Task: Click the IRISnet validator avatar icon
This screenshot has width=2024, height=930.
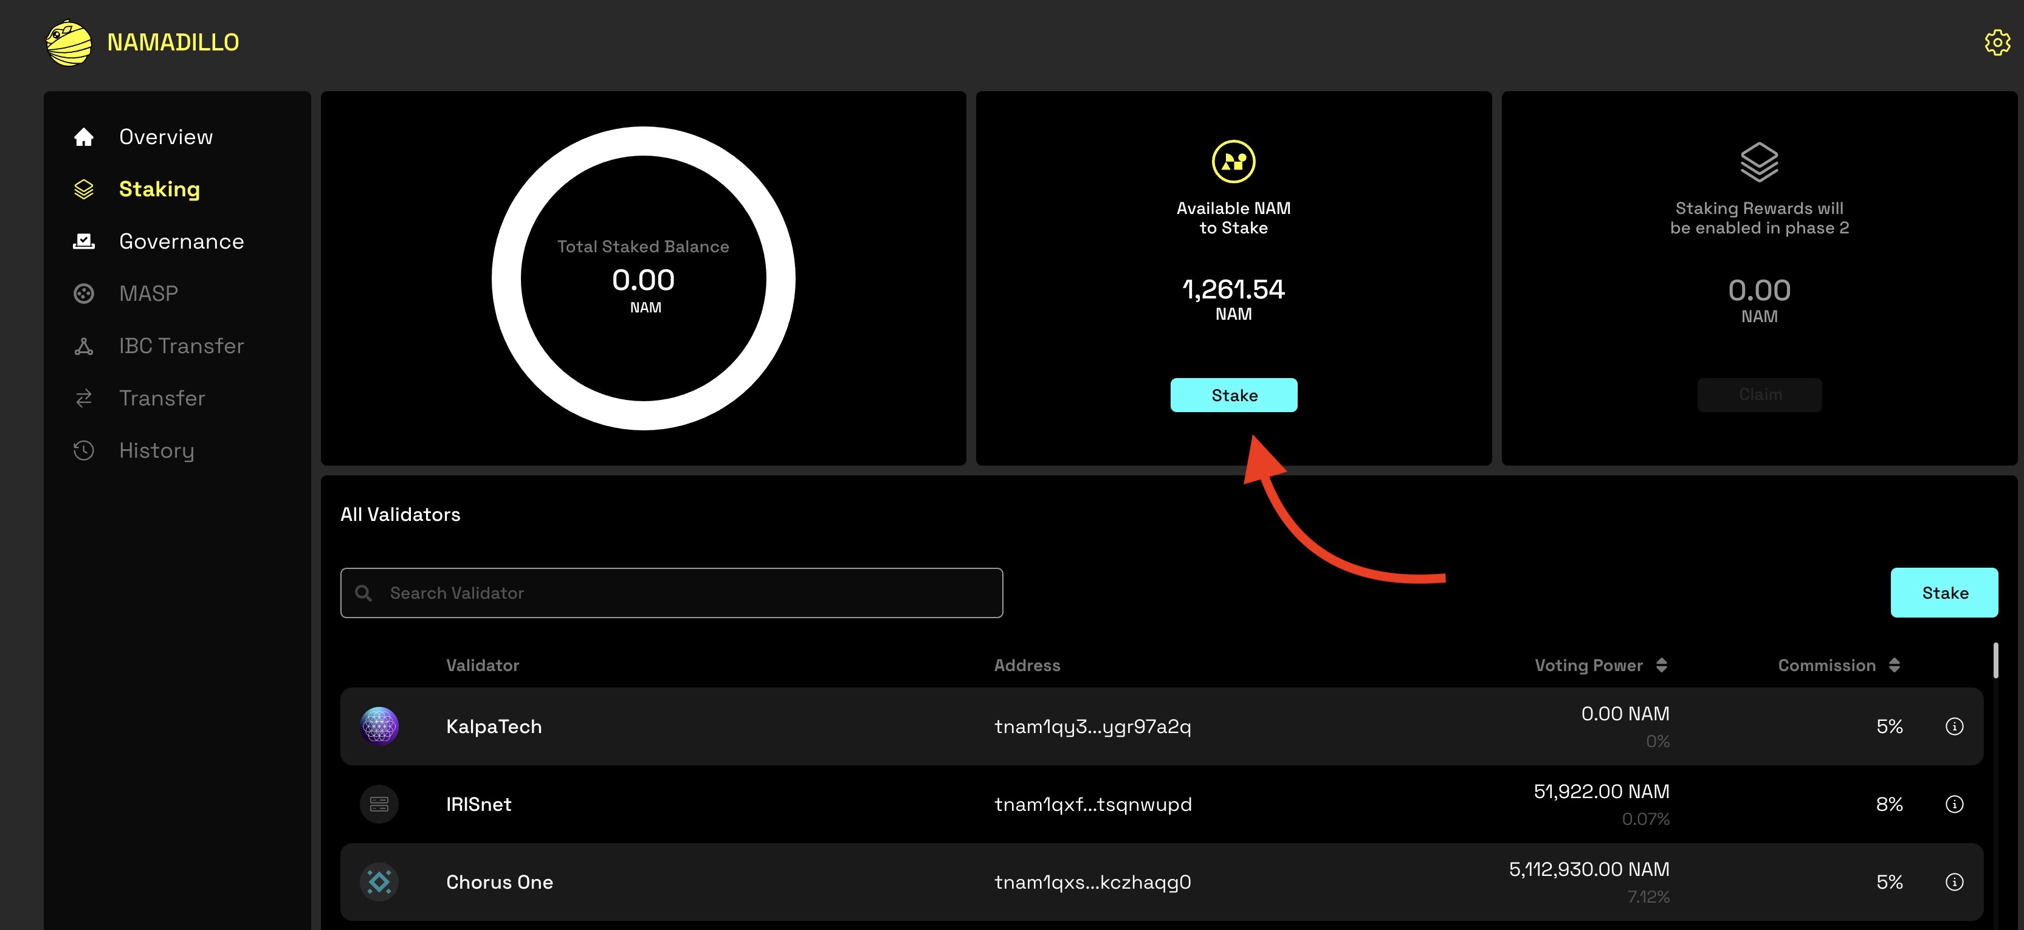Action: tap(379, 804)
